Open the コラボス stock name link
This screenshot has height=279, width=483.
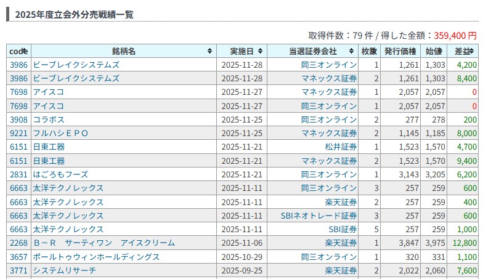coord(49,119)
